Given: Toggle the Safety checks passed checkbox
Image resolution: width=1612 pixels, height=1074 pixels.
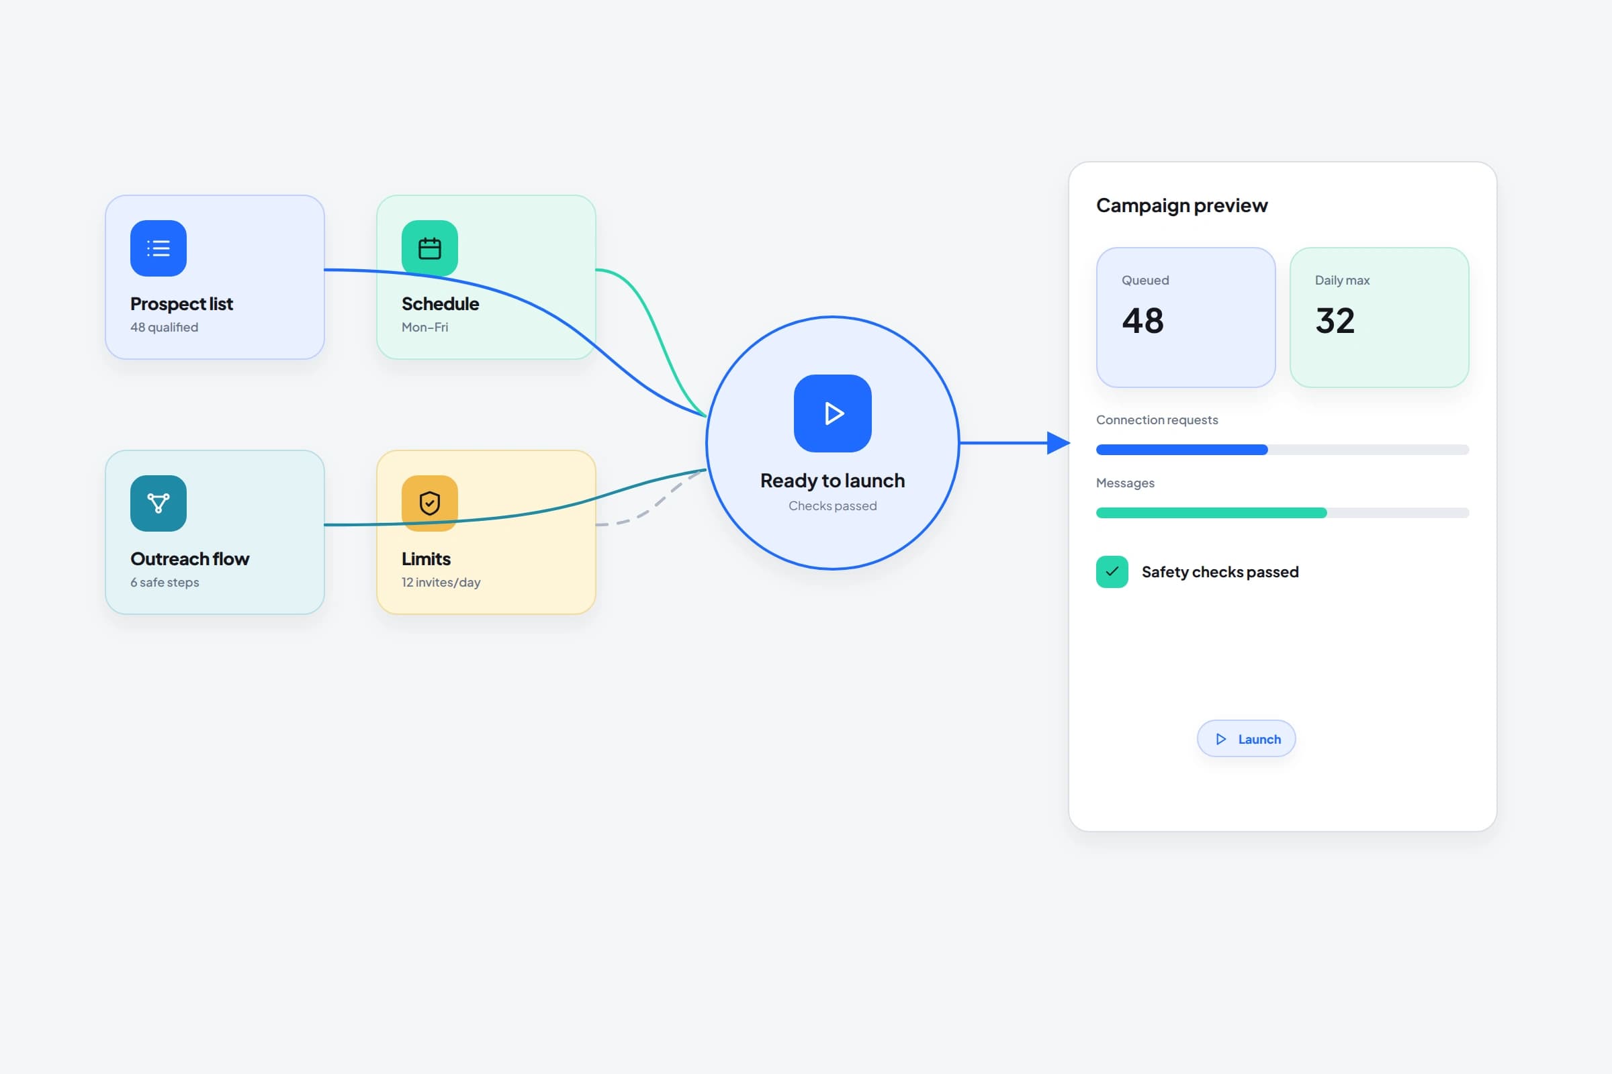Looking at the screenshot, I should coord(1112,572).
